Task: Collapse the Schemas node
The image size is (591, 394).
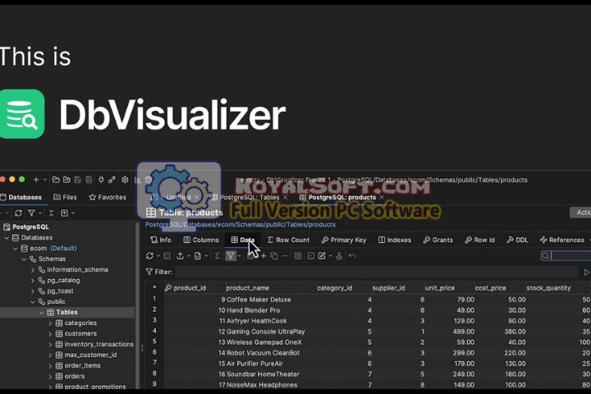Action: [24, 259]
